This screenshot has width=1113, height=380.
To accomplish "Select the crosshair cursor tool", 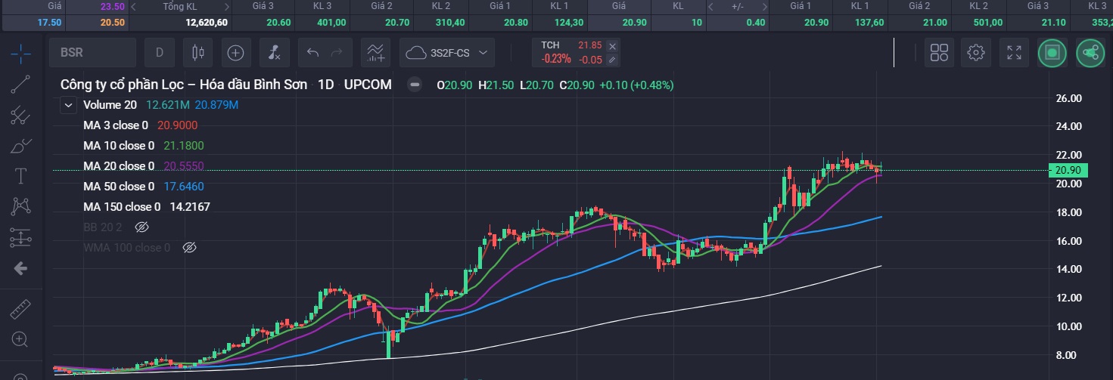I will point(20,53).
